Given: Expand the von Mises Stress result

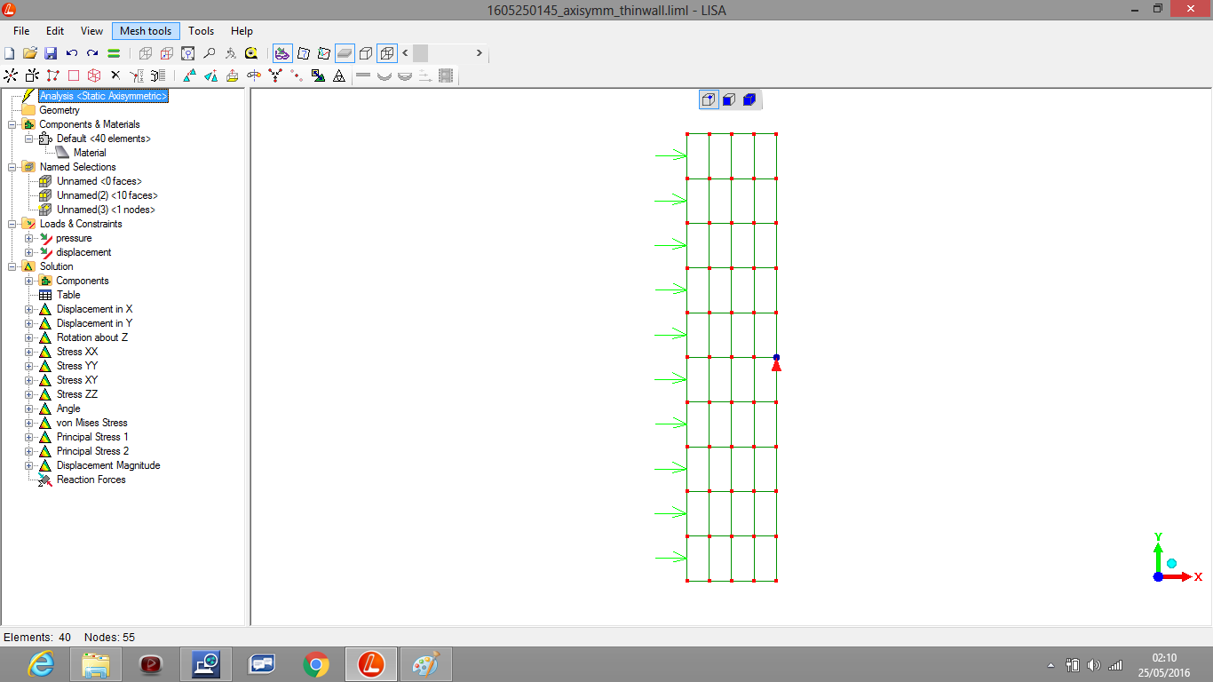Looking at the screenshot, I should pos(29,423).
